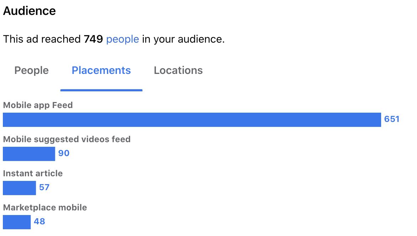417x236 pixels.
Task: Click the 651 value label
Action: (x=392, y=119)
